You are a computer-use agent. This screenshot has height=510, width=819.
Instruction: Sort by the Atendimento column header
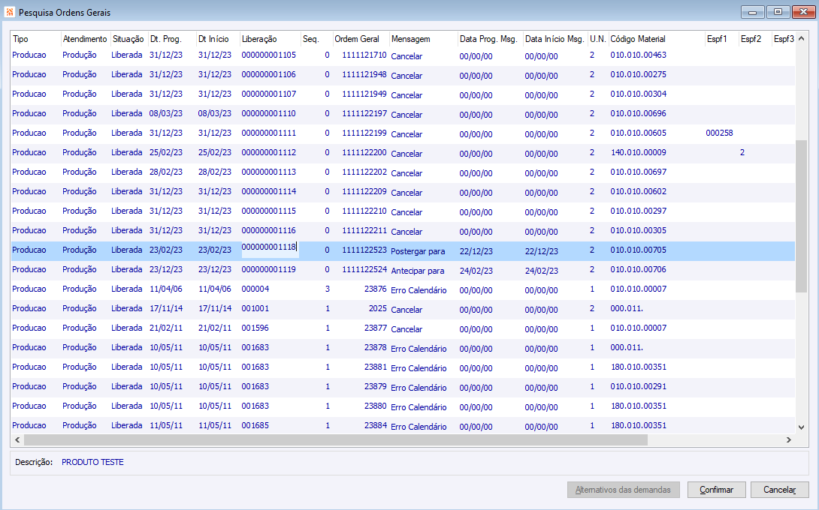pyautogui.click(x=85, y=38)
